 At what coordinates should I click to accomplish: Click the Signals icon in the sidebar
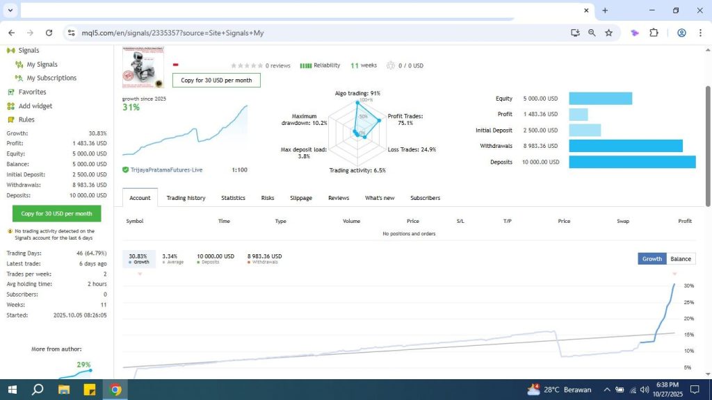tap(11, 50)
